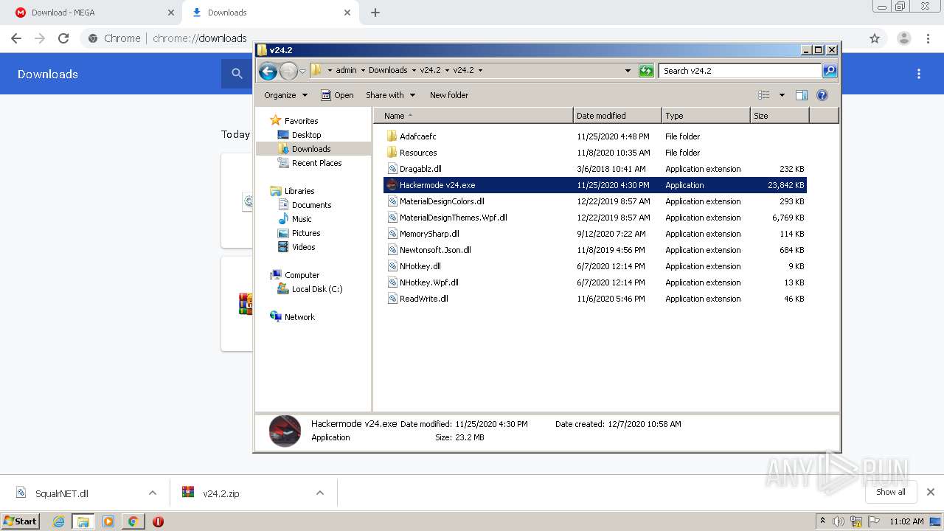The image size is (944, 531).
Task: Open the Share with dropdown
Action: coord(391,95)
